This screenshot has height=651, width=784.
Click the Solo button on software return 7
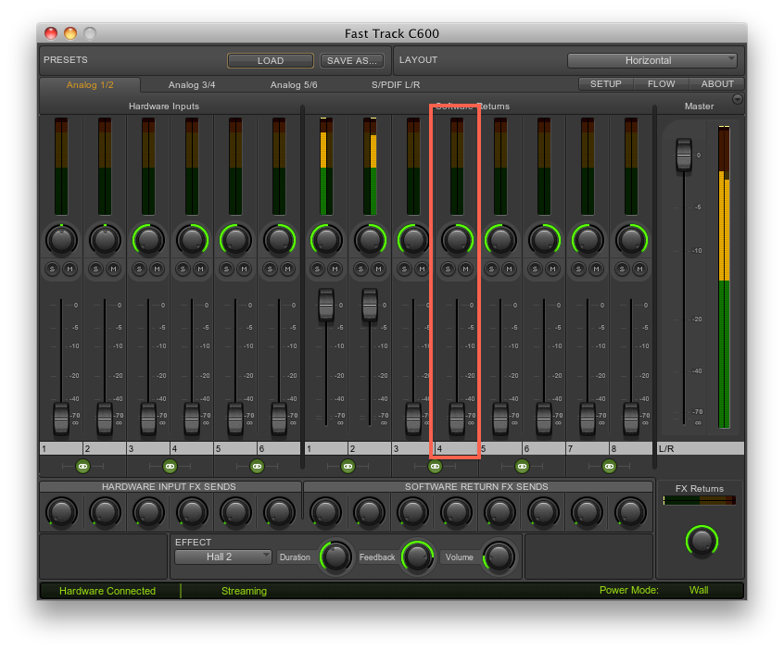(578, 269)
